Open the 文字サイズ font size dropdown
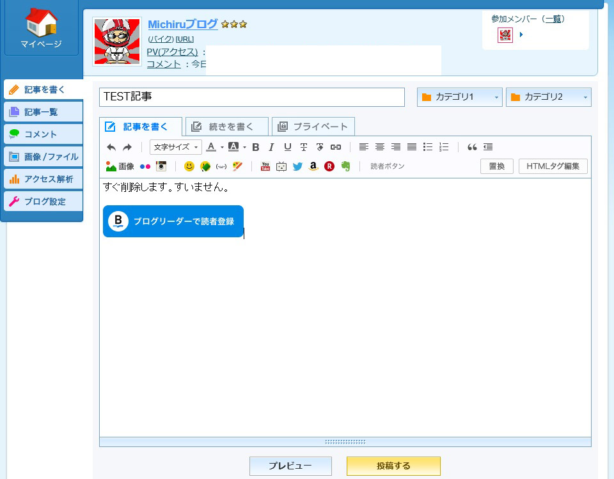Screen dimensions: 614x479 click(x=176, y=147)
